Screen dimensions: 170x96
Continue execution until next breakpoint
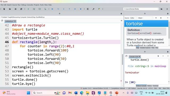(x=75, y=9)
